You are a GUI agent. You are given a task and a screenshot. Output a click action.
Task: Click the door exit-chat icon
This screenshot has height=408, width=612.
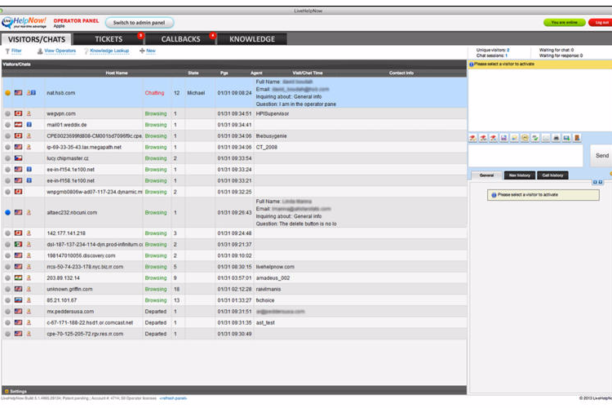click(577, 138)
